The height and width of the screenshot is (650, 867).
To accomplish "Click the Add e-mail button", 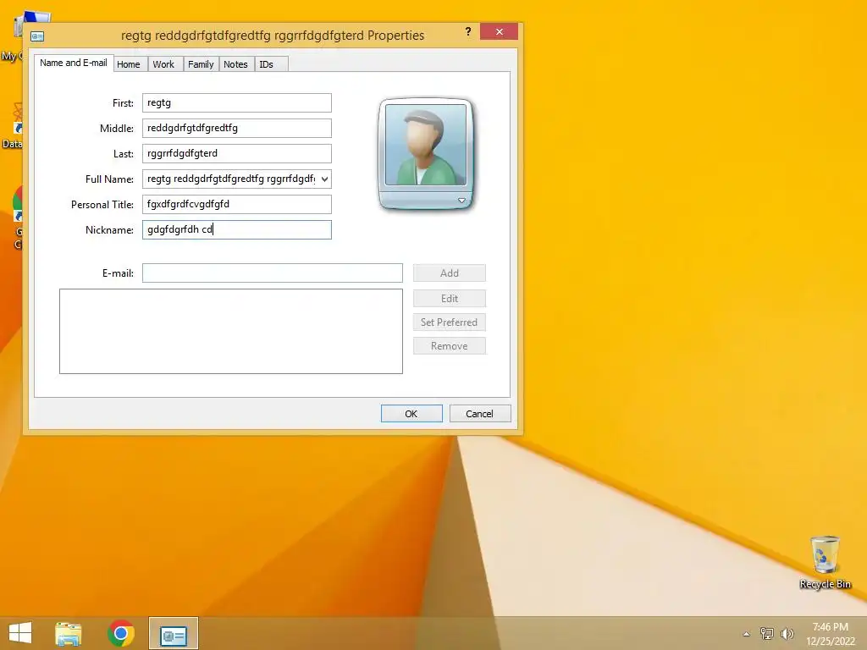I will click(450, 273).
